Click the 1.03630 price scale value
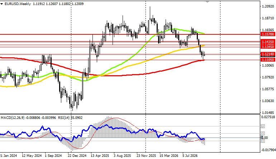 (x=268, y=101)
